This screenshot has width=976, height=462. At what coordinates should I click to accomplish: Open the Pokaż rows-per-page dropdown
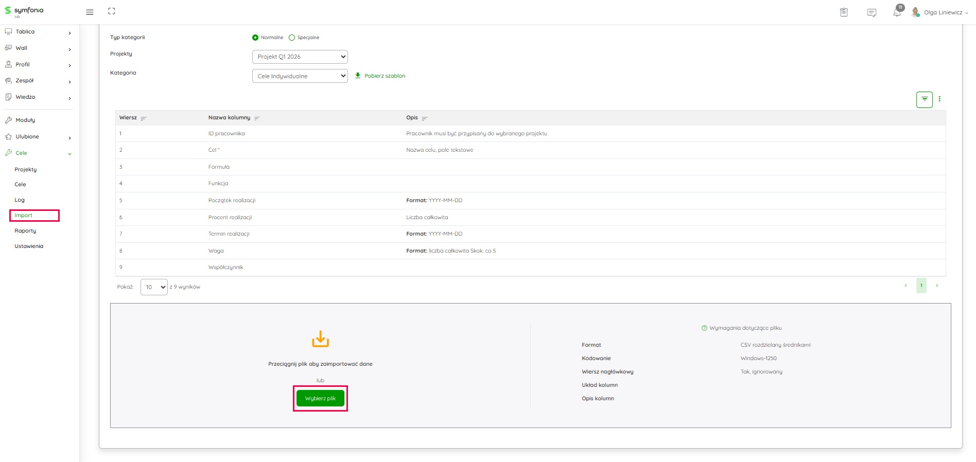pyautogui.click(x=154, y=287)
